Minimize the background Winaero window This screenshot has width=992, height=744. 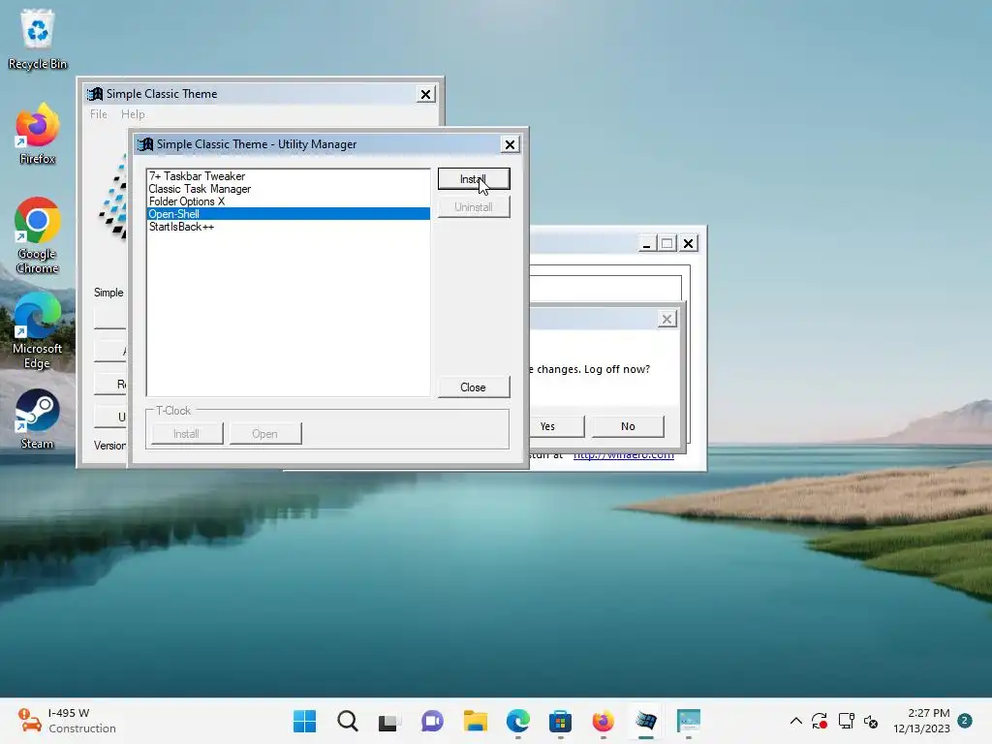tap(646, 243)
